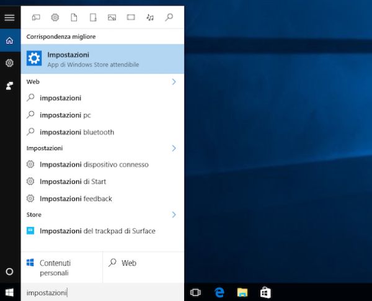Filter search results by settings gear
The height and width of the screenshot is (301, 372).
coord(55,17)
